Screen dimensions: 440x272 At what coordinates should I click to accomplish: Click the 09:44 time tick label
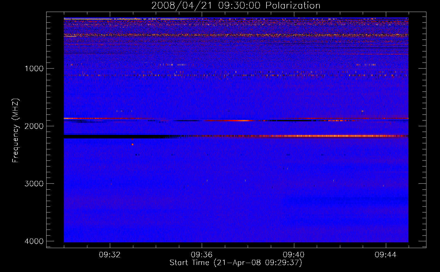(386, 255)
